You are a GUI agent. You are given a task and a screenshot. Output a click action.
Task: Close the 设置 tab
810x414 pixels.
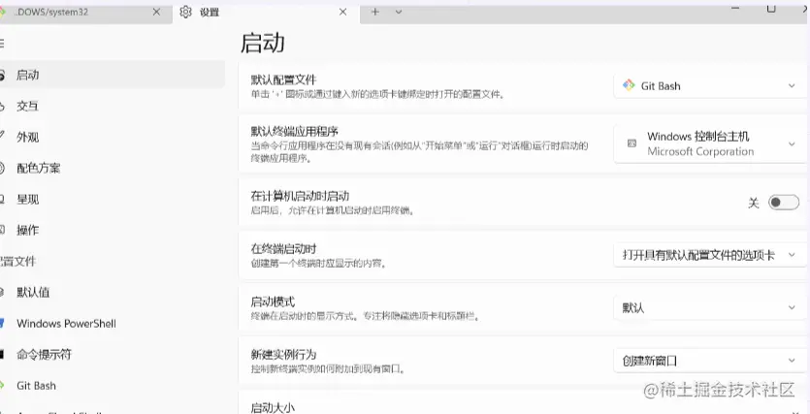[x=342, y=12]
